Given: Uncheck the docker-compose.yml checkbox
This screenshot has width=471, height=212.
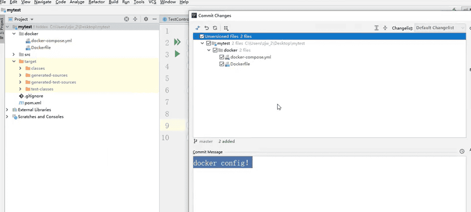Looking at the screenshot, I should pyautogui.click(x=222, y=57).
